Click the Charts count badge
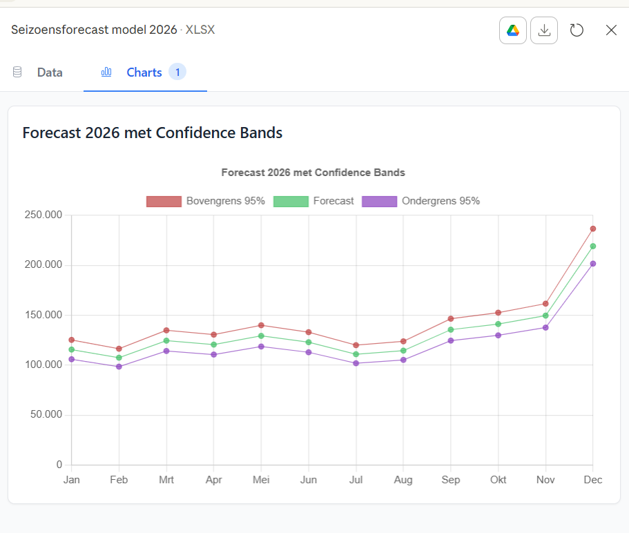The height and width of the screenshot is (533, 629). click(x=177, y=72)
